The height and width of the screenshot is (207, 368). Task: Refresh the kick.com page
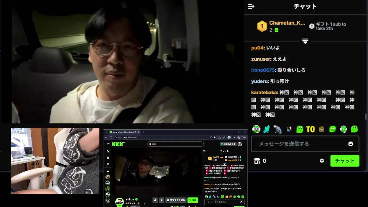111,137
